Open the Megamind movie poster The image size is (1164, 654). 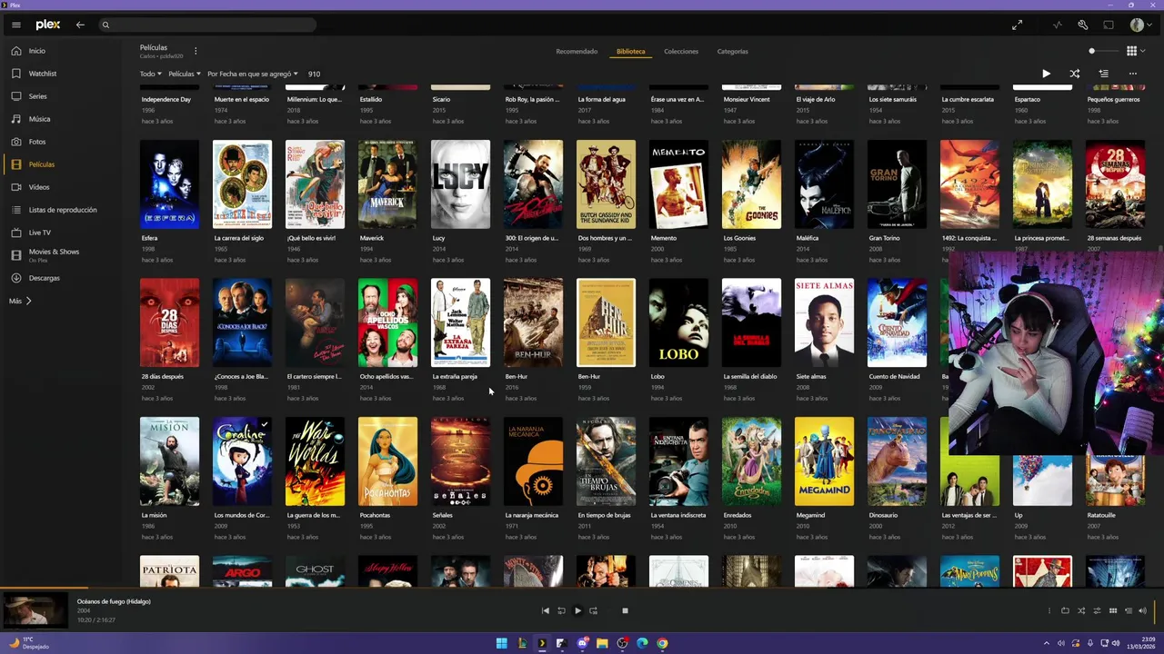(824, 461)
